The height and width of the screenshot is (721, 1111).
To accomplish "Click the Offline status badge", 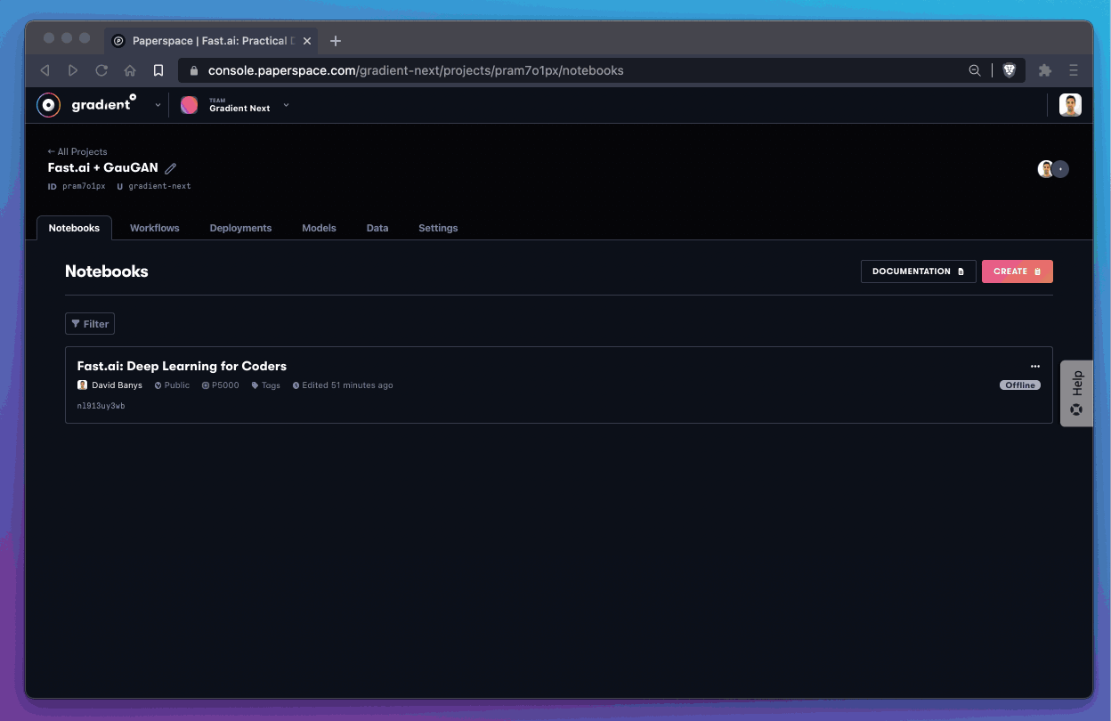I will point(1020,385).
